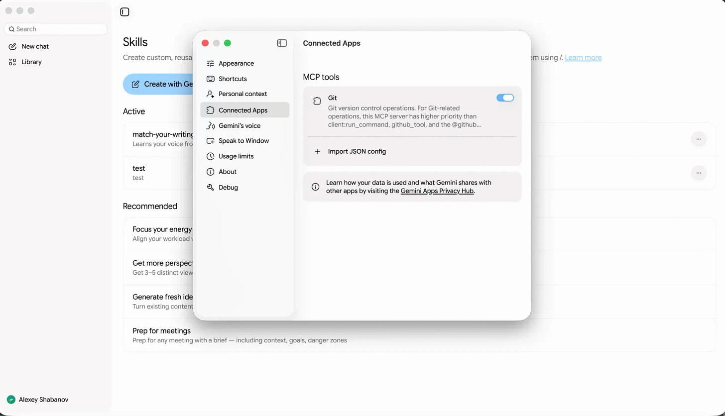
Task: Go to Personal context settings
Action: pos(244,94)
